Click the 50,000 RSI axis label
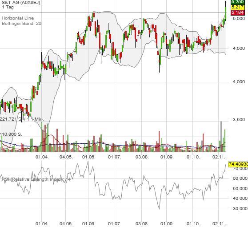The image size is (248, 227). point(240,189)
